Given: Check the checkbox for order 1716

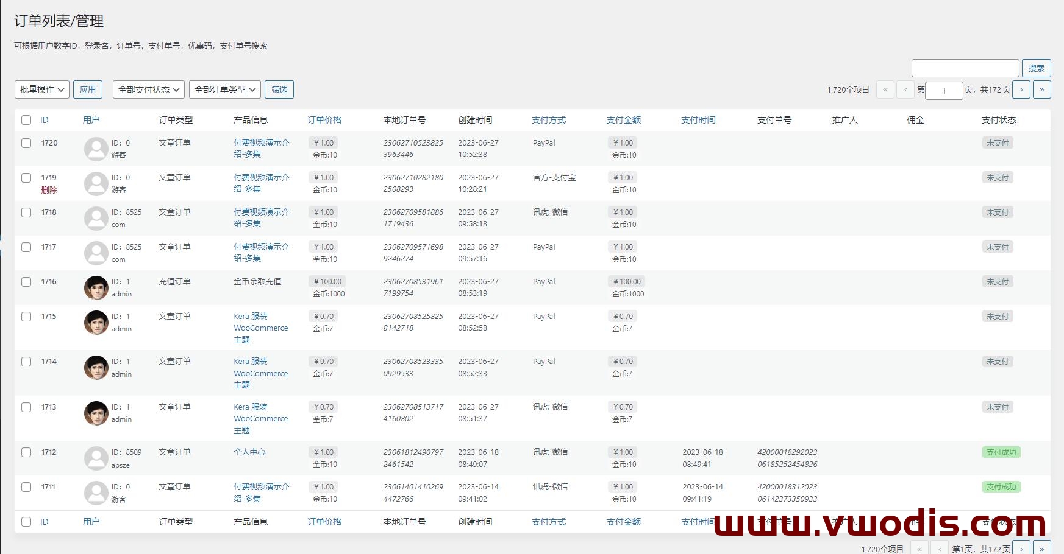Looking at the screenshot, I should (x=26, y=282).
